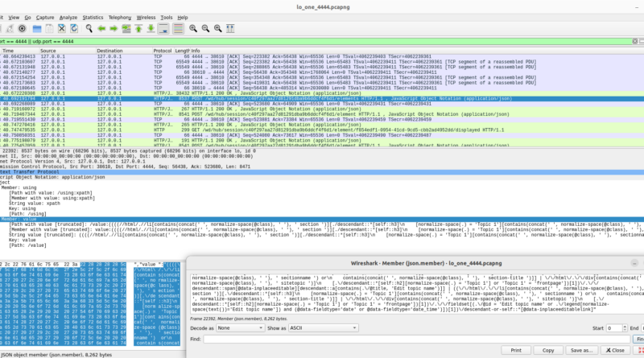This screenshot has height=358, width=644.
Task: Select the GET /displayed HTTP packet row
Action: tap(322, 130)
